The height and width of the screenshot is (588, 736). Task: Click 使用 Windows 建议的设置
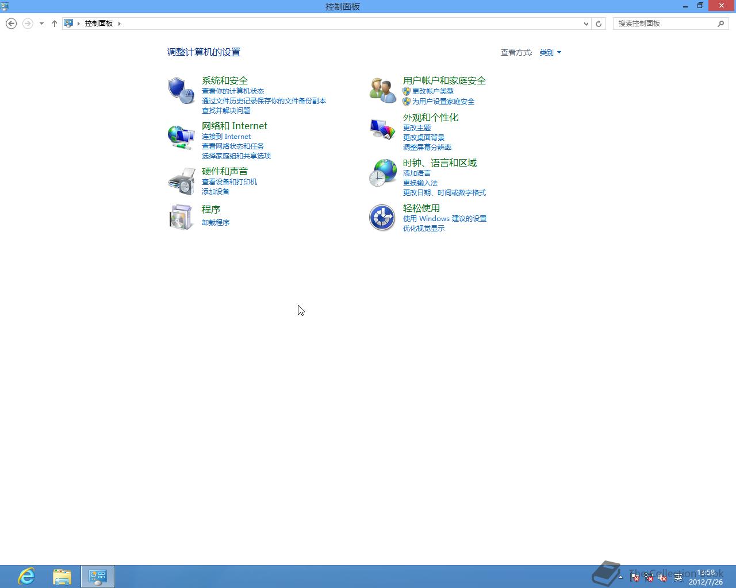click(x=445, y=218)
